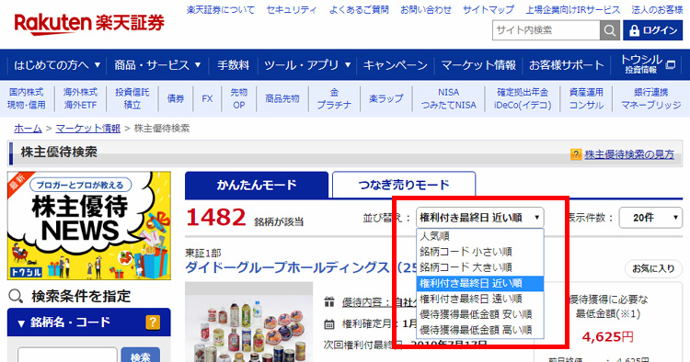This screenshot has height=362, width=690.
Task: Collapse the 銘柄名・コード panel
Action: pos(21,323)
